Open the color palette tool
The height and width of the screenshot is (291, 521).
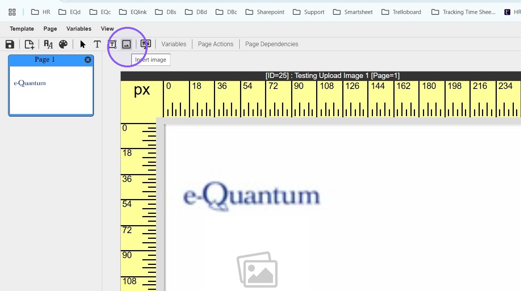click(x=63, y=44)
